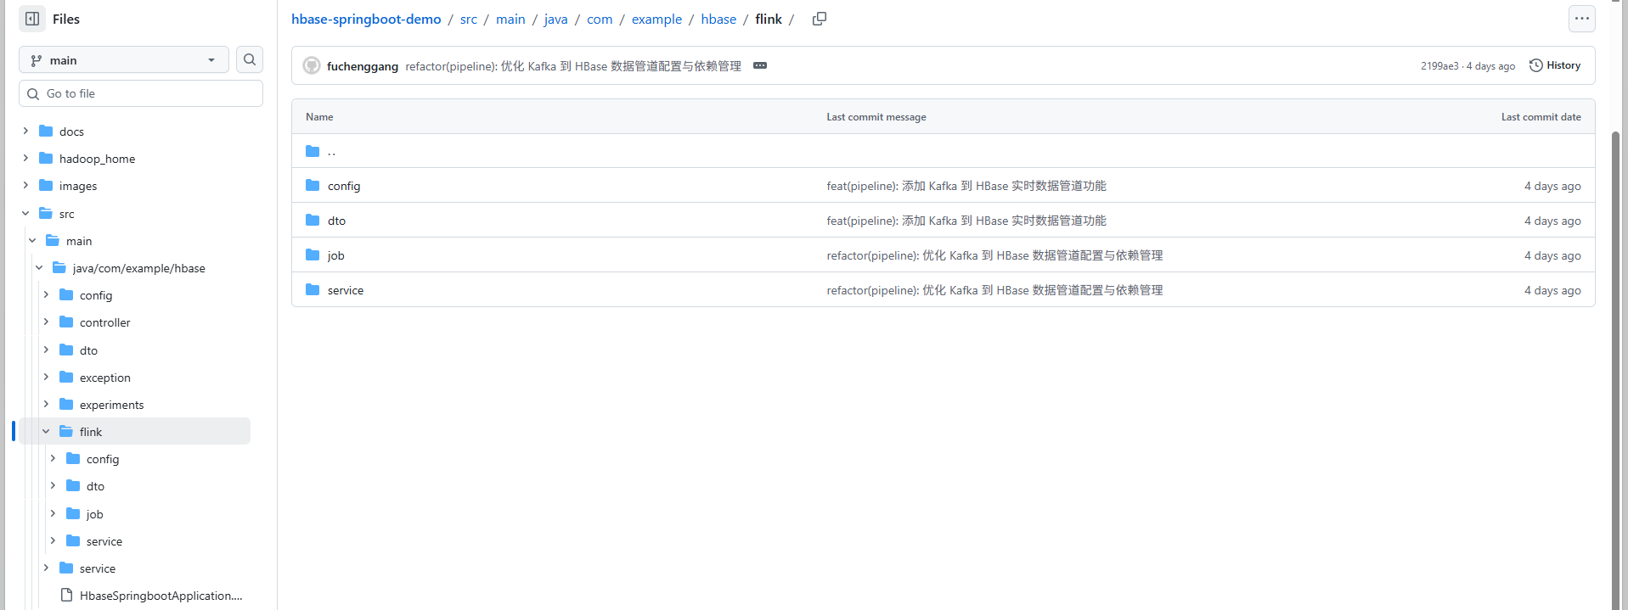Go to src breadcrumb link
The width and height of the screenshot is (1628, 610).
tap(469, 19)
